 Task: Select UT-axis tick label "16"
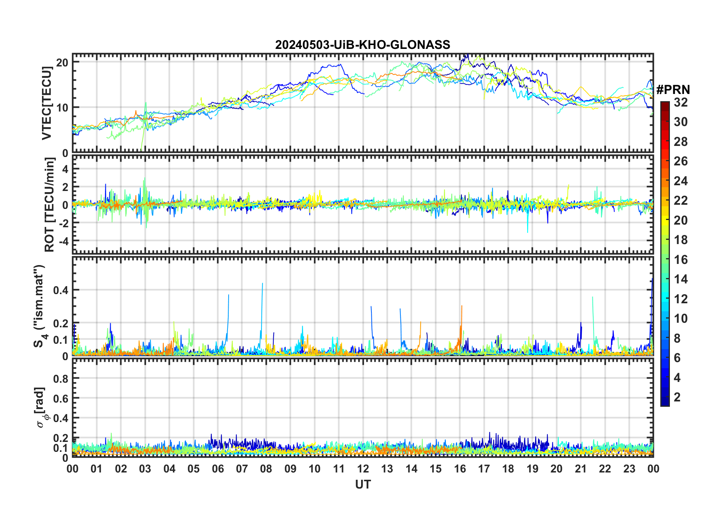(x=460, y=469)
